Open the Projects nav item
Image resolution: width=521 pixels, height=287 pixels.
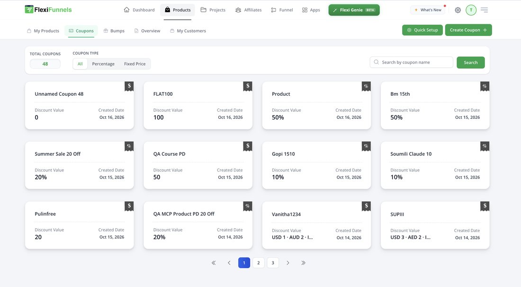pos(213,10)
